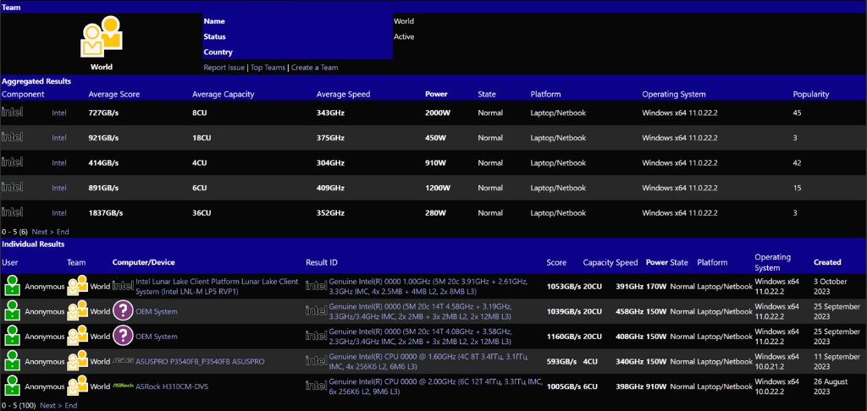Screen dimensions: 867x411
Task: Go to Next page of Aggregated Results
Action: point(39,232)
